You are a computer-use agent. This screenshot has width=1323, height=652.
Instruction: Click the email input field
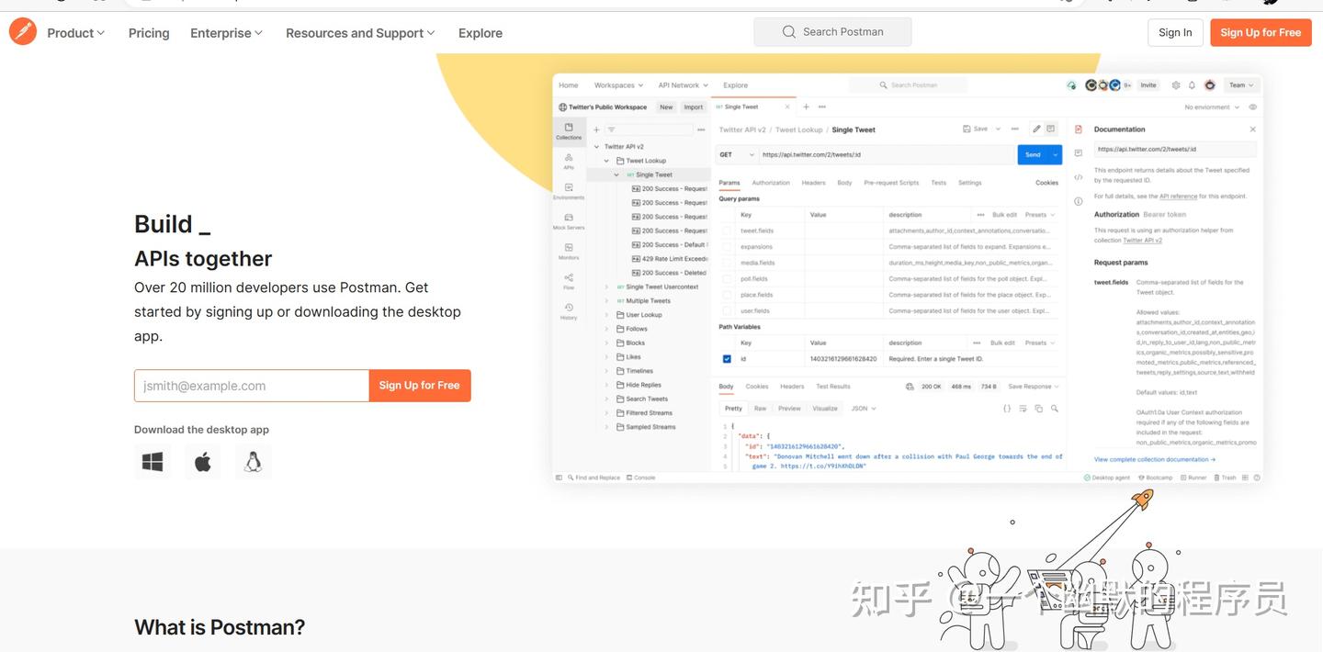tap(251, 385)
